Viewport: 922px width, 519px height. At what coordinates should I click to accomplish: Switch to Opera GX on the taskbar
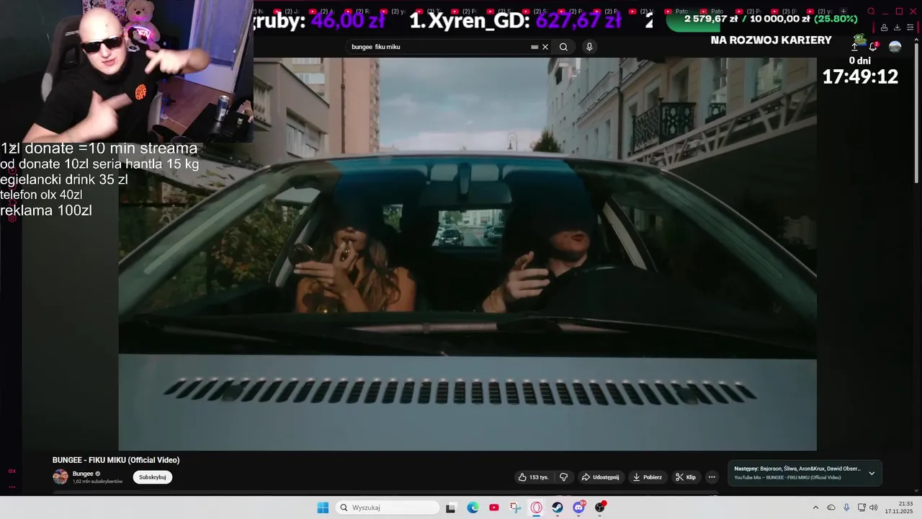click(x=537, y=507)
